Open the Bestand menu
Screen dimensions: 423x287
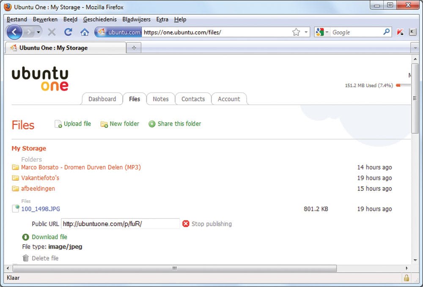coord(17,19)
